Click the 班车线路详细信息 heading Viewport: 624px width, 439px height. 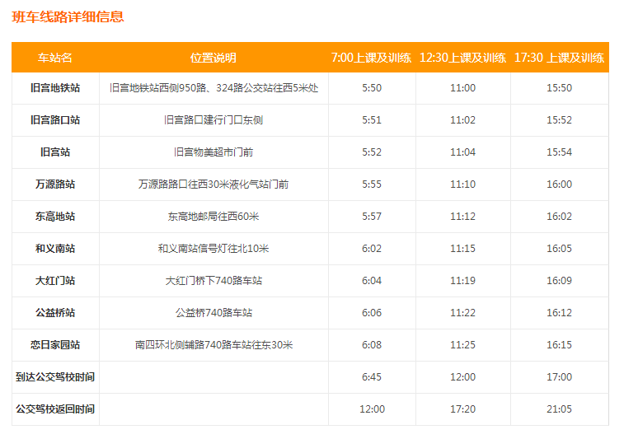68,16
